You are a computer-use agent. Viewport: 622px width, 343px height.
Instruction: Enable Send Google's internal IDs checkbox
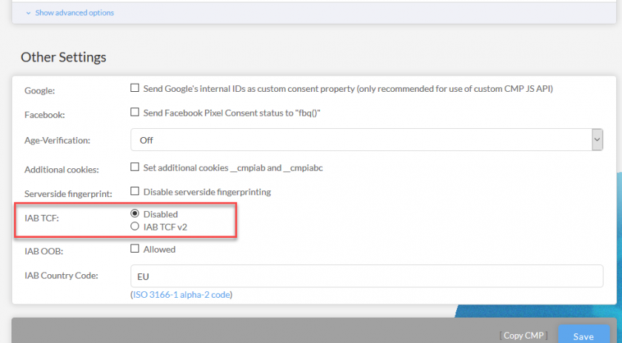(135, 87)
